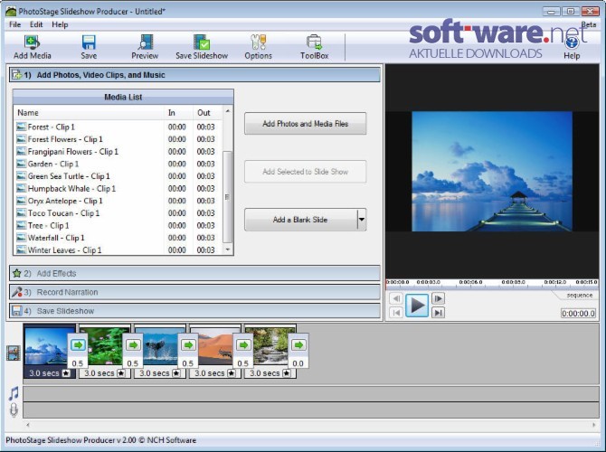Select the whale tail slide thumbnail
The image size is (606, 452).
tap(160, 346)
